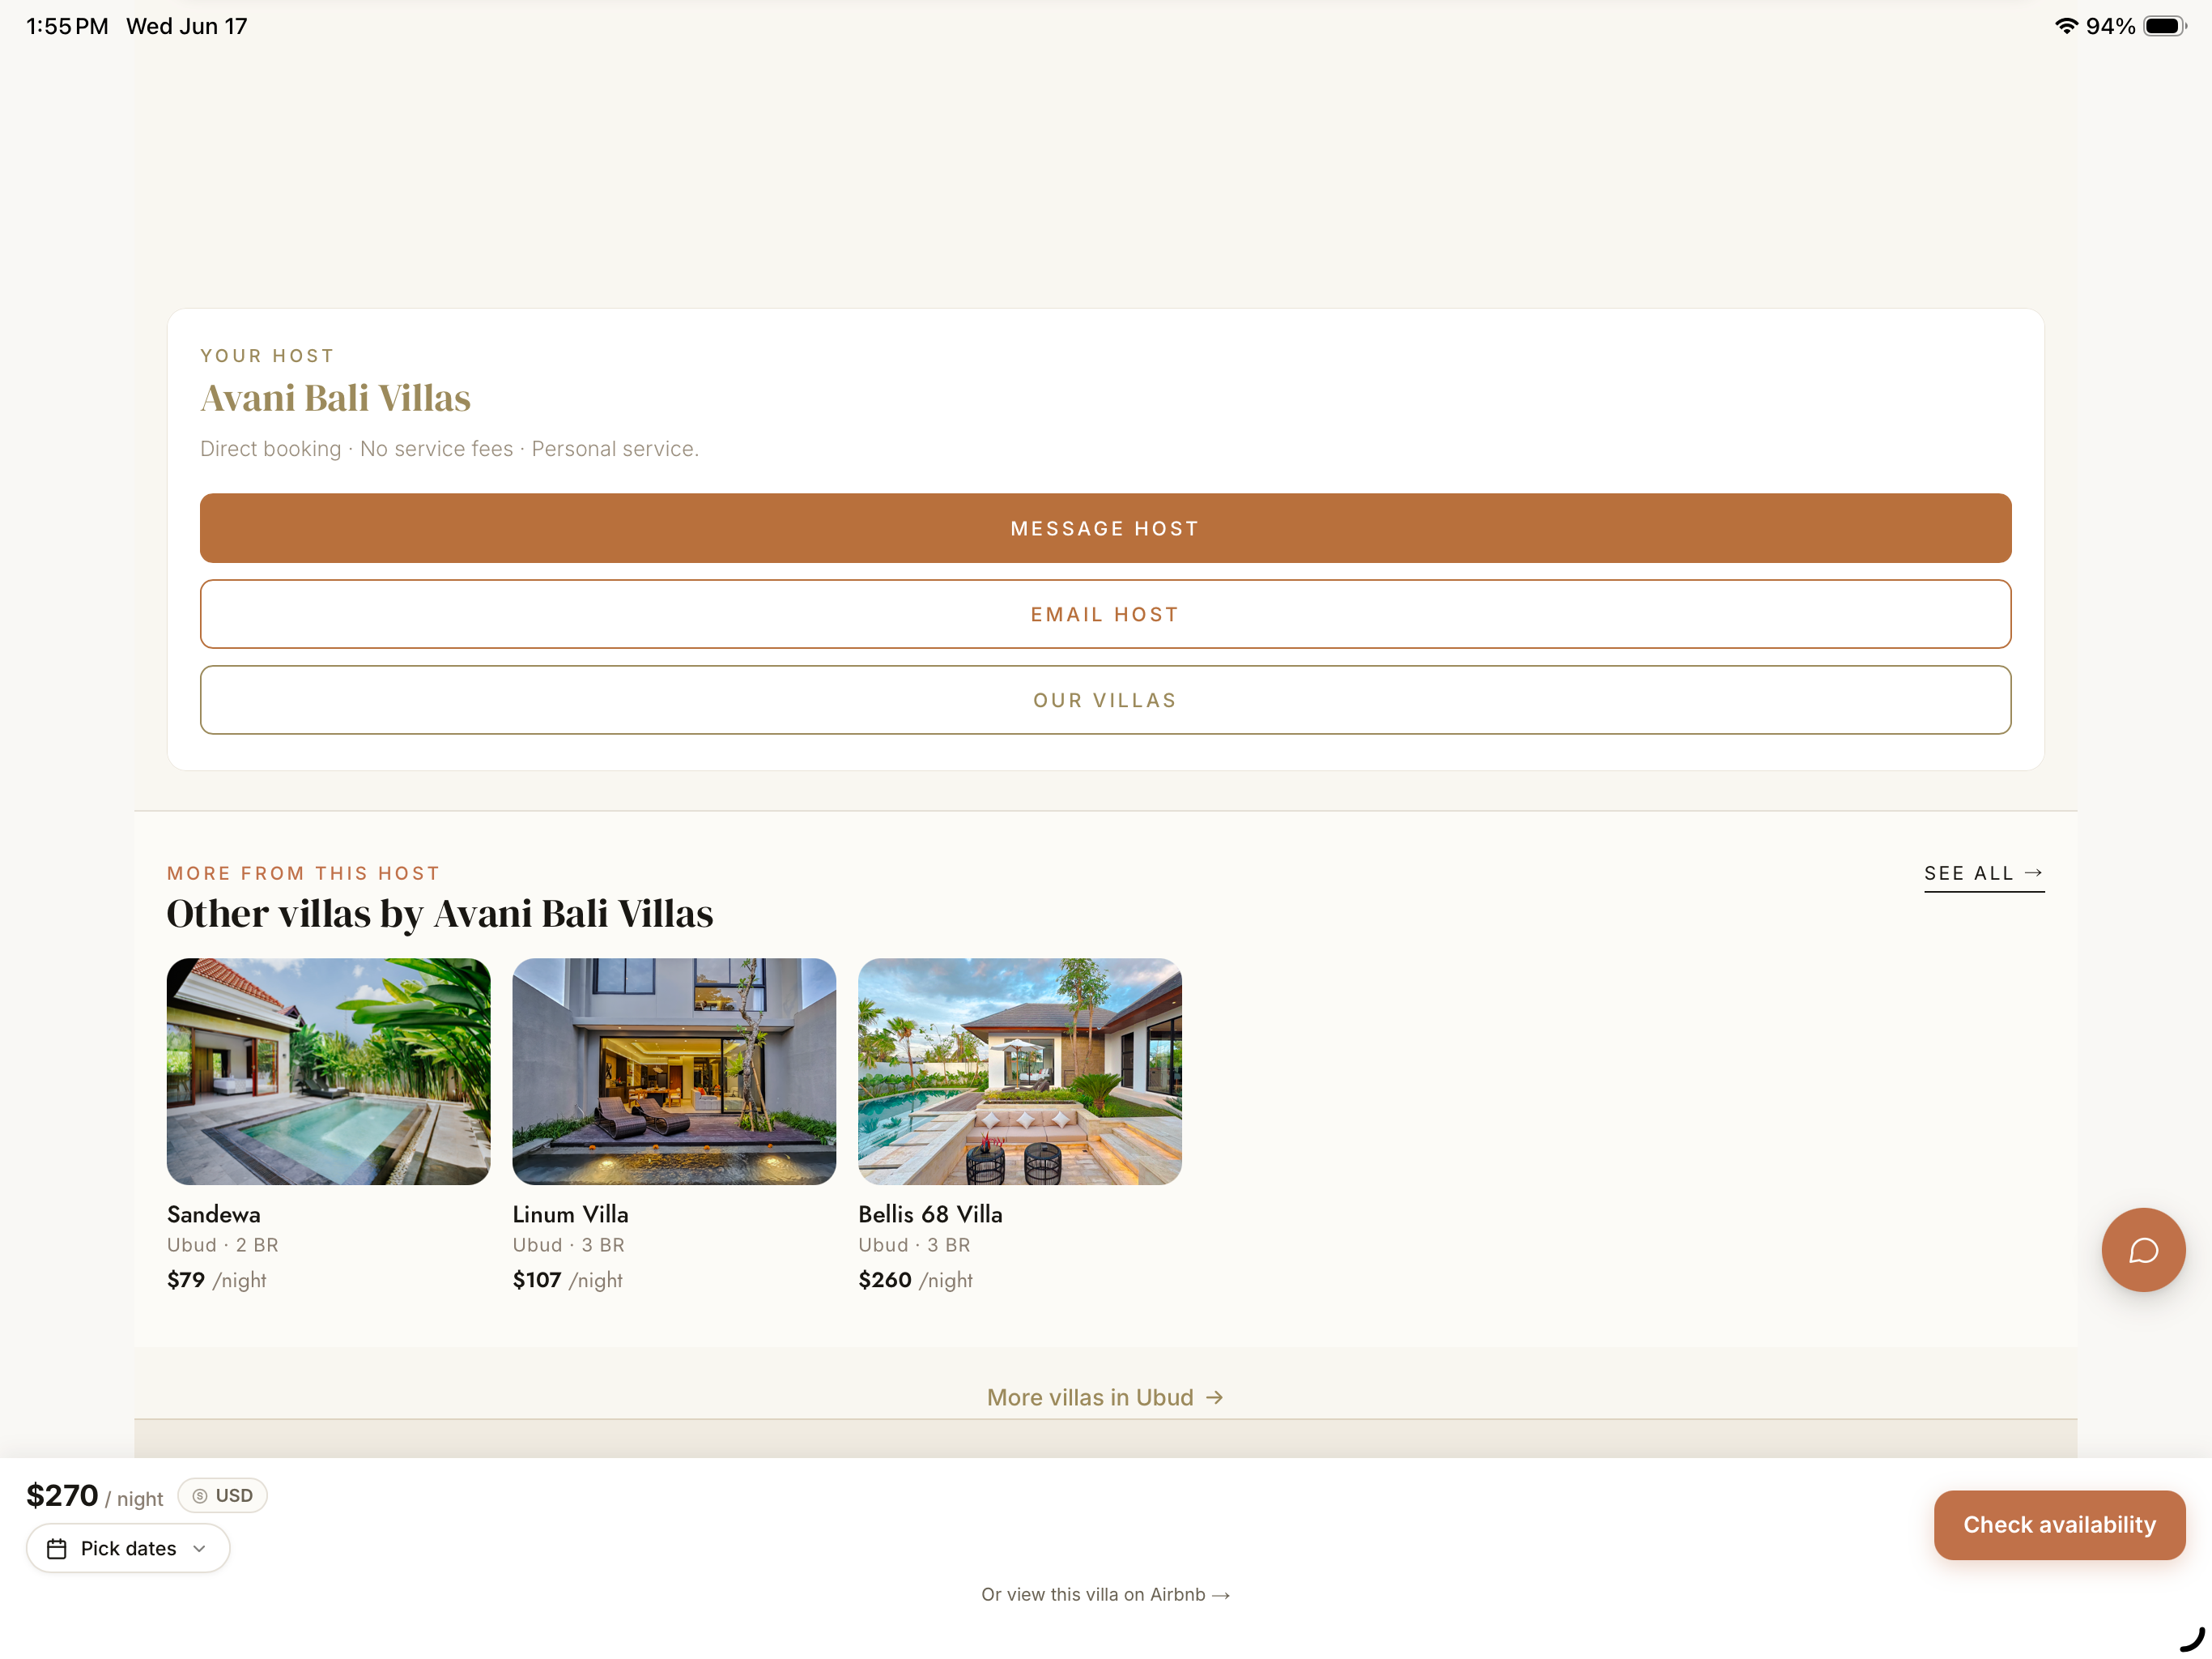Open the Linum Villa photo

674,1071
